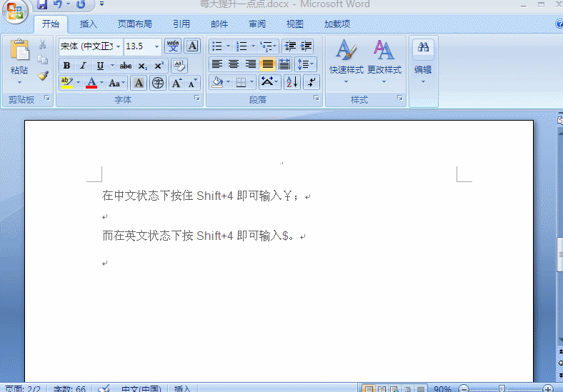Open the 13.5 font size dropdown
This screenshot has height=392, width=563.
[156, 46]
